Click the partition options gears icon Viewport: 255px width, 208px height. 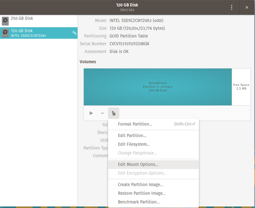114,113
